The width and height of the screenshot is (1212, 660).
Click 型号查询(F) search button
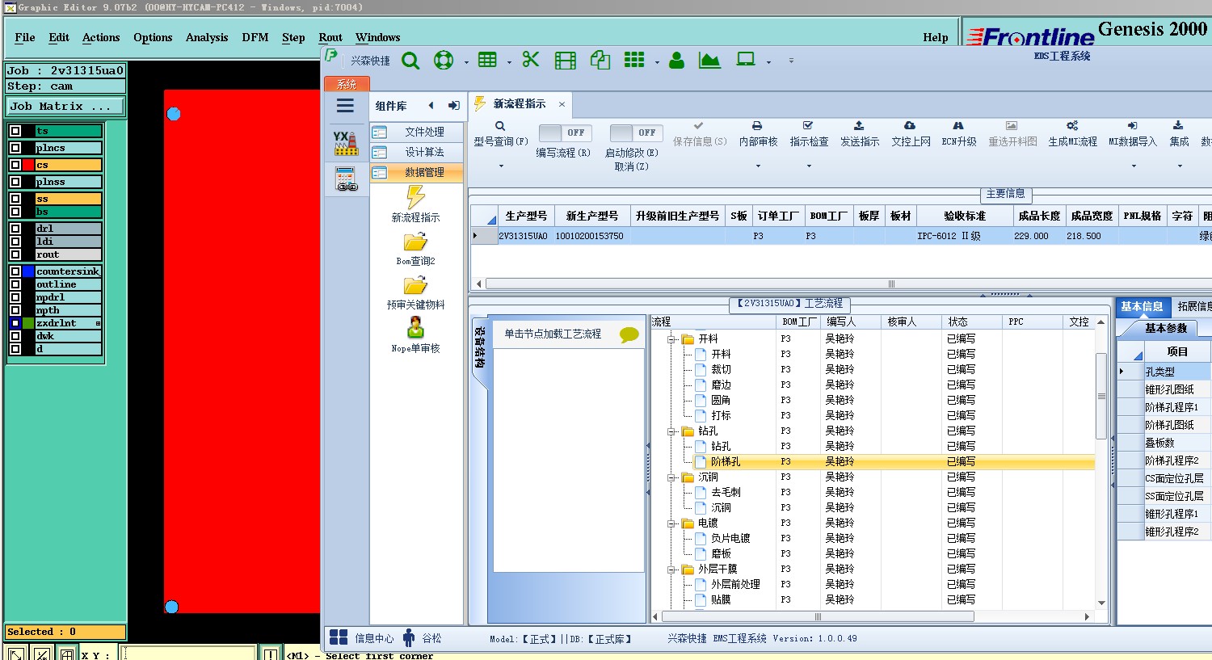pyautogui.click(x=500, y=133)
